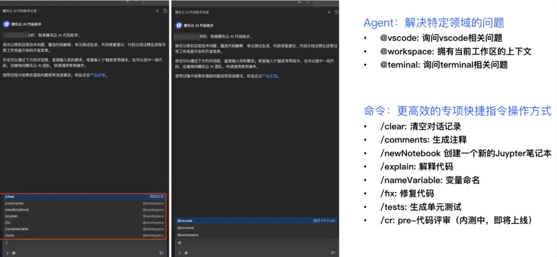Click the '@' agent shortcut in the slash-command panel
This screenshot has width=557, height=257.
13,253
